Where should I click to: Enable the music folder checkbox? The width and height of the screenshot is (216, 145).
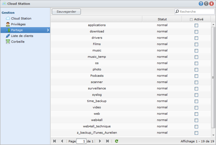coord(196,51)
